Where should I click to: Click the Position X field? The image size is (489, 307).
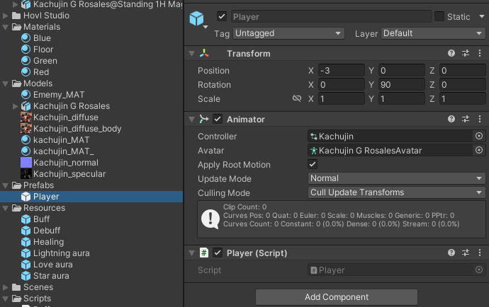(341, 70)
